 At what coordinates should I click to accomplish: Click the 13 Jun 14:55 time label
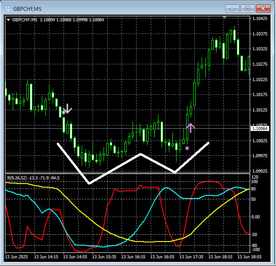click(x=75, y=257)
